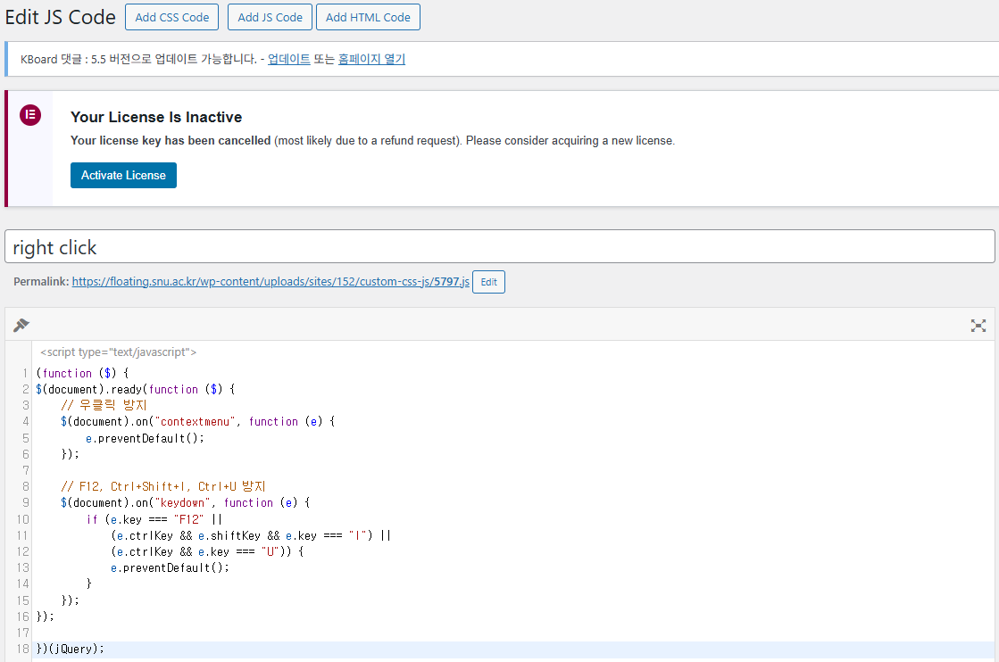Click the beautify code brush icon
Image resolution: width=999 pixels, height=662 pixels.
[21, 325]
